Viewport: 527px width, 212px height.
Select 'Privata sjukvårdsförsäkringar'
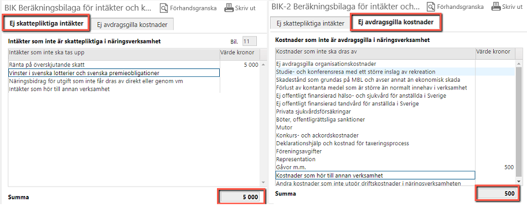[x=375, y=112]
